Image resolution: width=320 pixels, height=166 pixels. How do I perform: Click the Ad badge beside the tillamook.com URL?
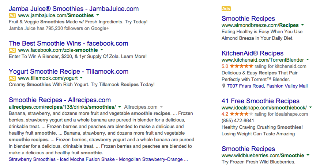point(12,78)
